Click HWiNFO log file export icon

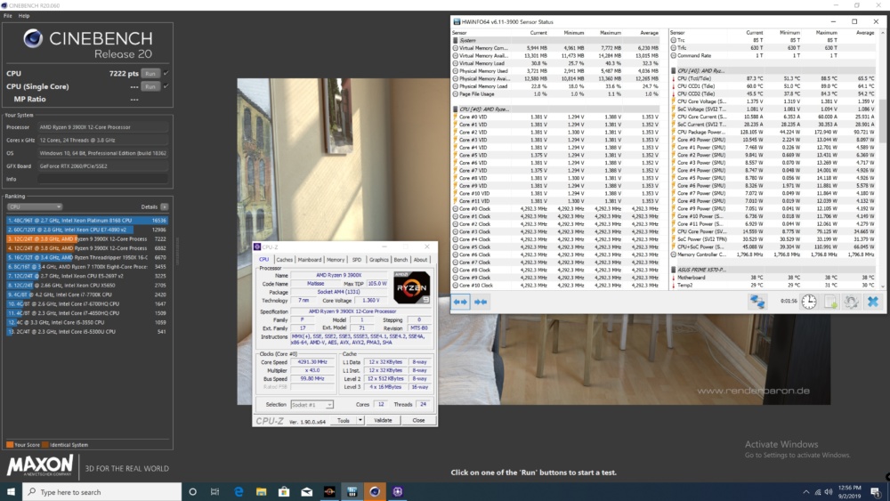[830, 302]
